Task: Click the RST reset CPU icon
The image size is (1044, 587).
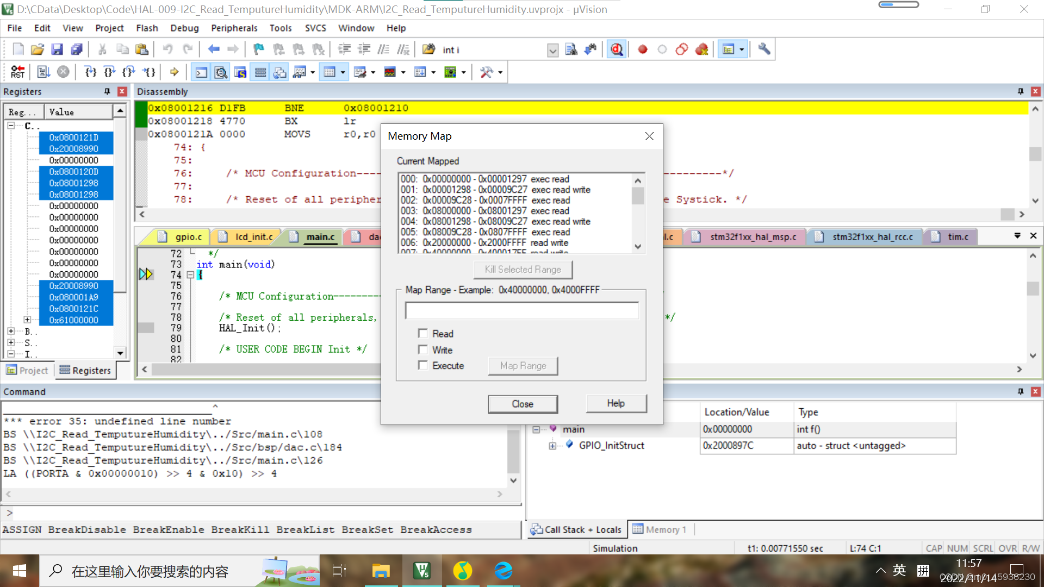Action: point(17,72)
